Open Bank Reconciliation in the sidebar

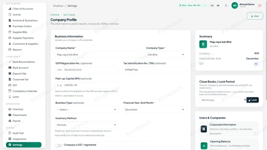point(24,62)
